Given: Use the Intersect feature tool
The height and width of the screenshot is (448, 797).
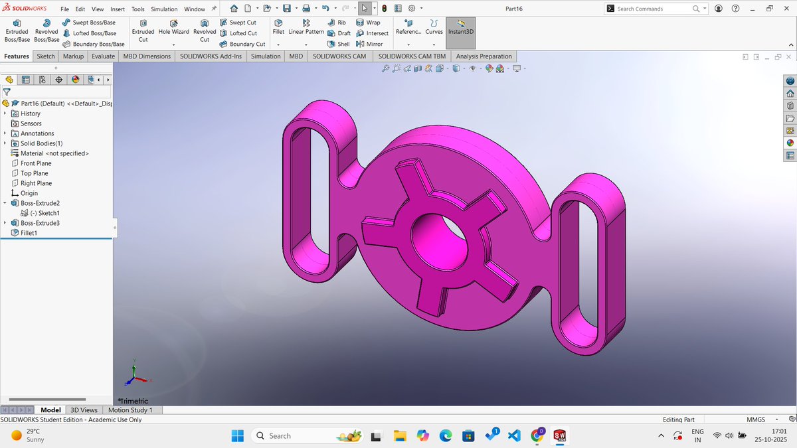Looking at the screenshot, I should pos(372,33).
